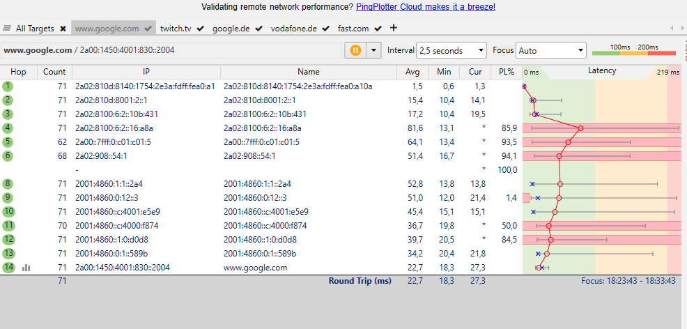Click packet loss value 50,0

(x=509, y=226)
